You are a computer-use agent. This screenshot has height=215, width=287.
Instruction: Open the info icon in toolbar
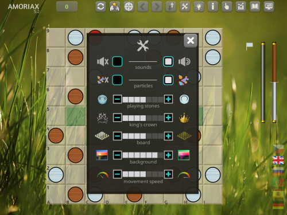tap(213, 7)
